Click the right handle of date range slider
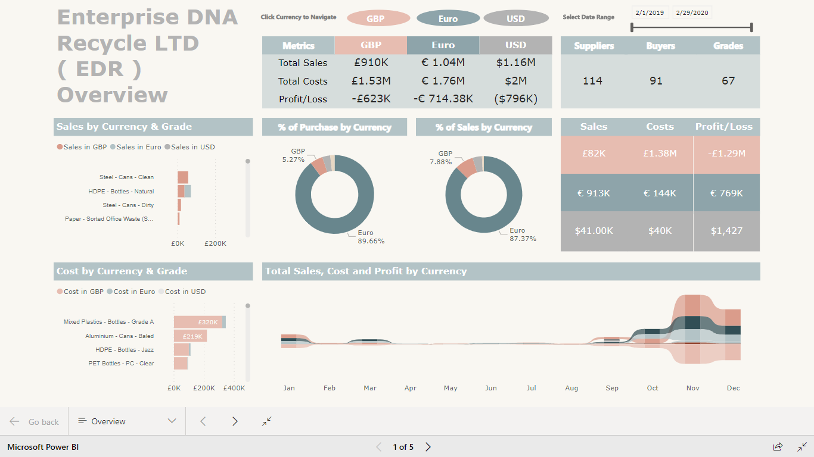This screenshot has height=457, width=814. (751, 27)
